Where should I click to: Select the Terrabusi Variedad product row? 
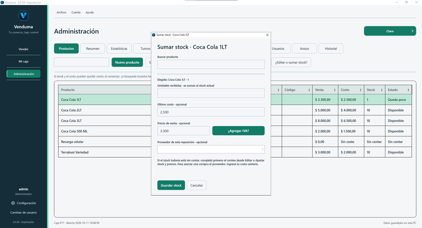coord(235,152)
